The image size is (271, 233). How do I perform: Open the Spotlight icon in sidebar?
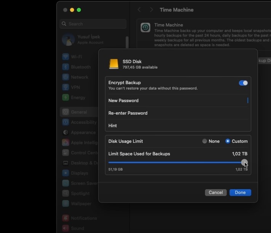click(x=65, y=194)
